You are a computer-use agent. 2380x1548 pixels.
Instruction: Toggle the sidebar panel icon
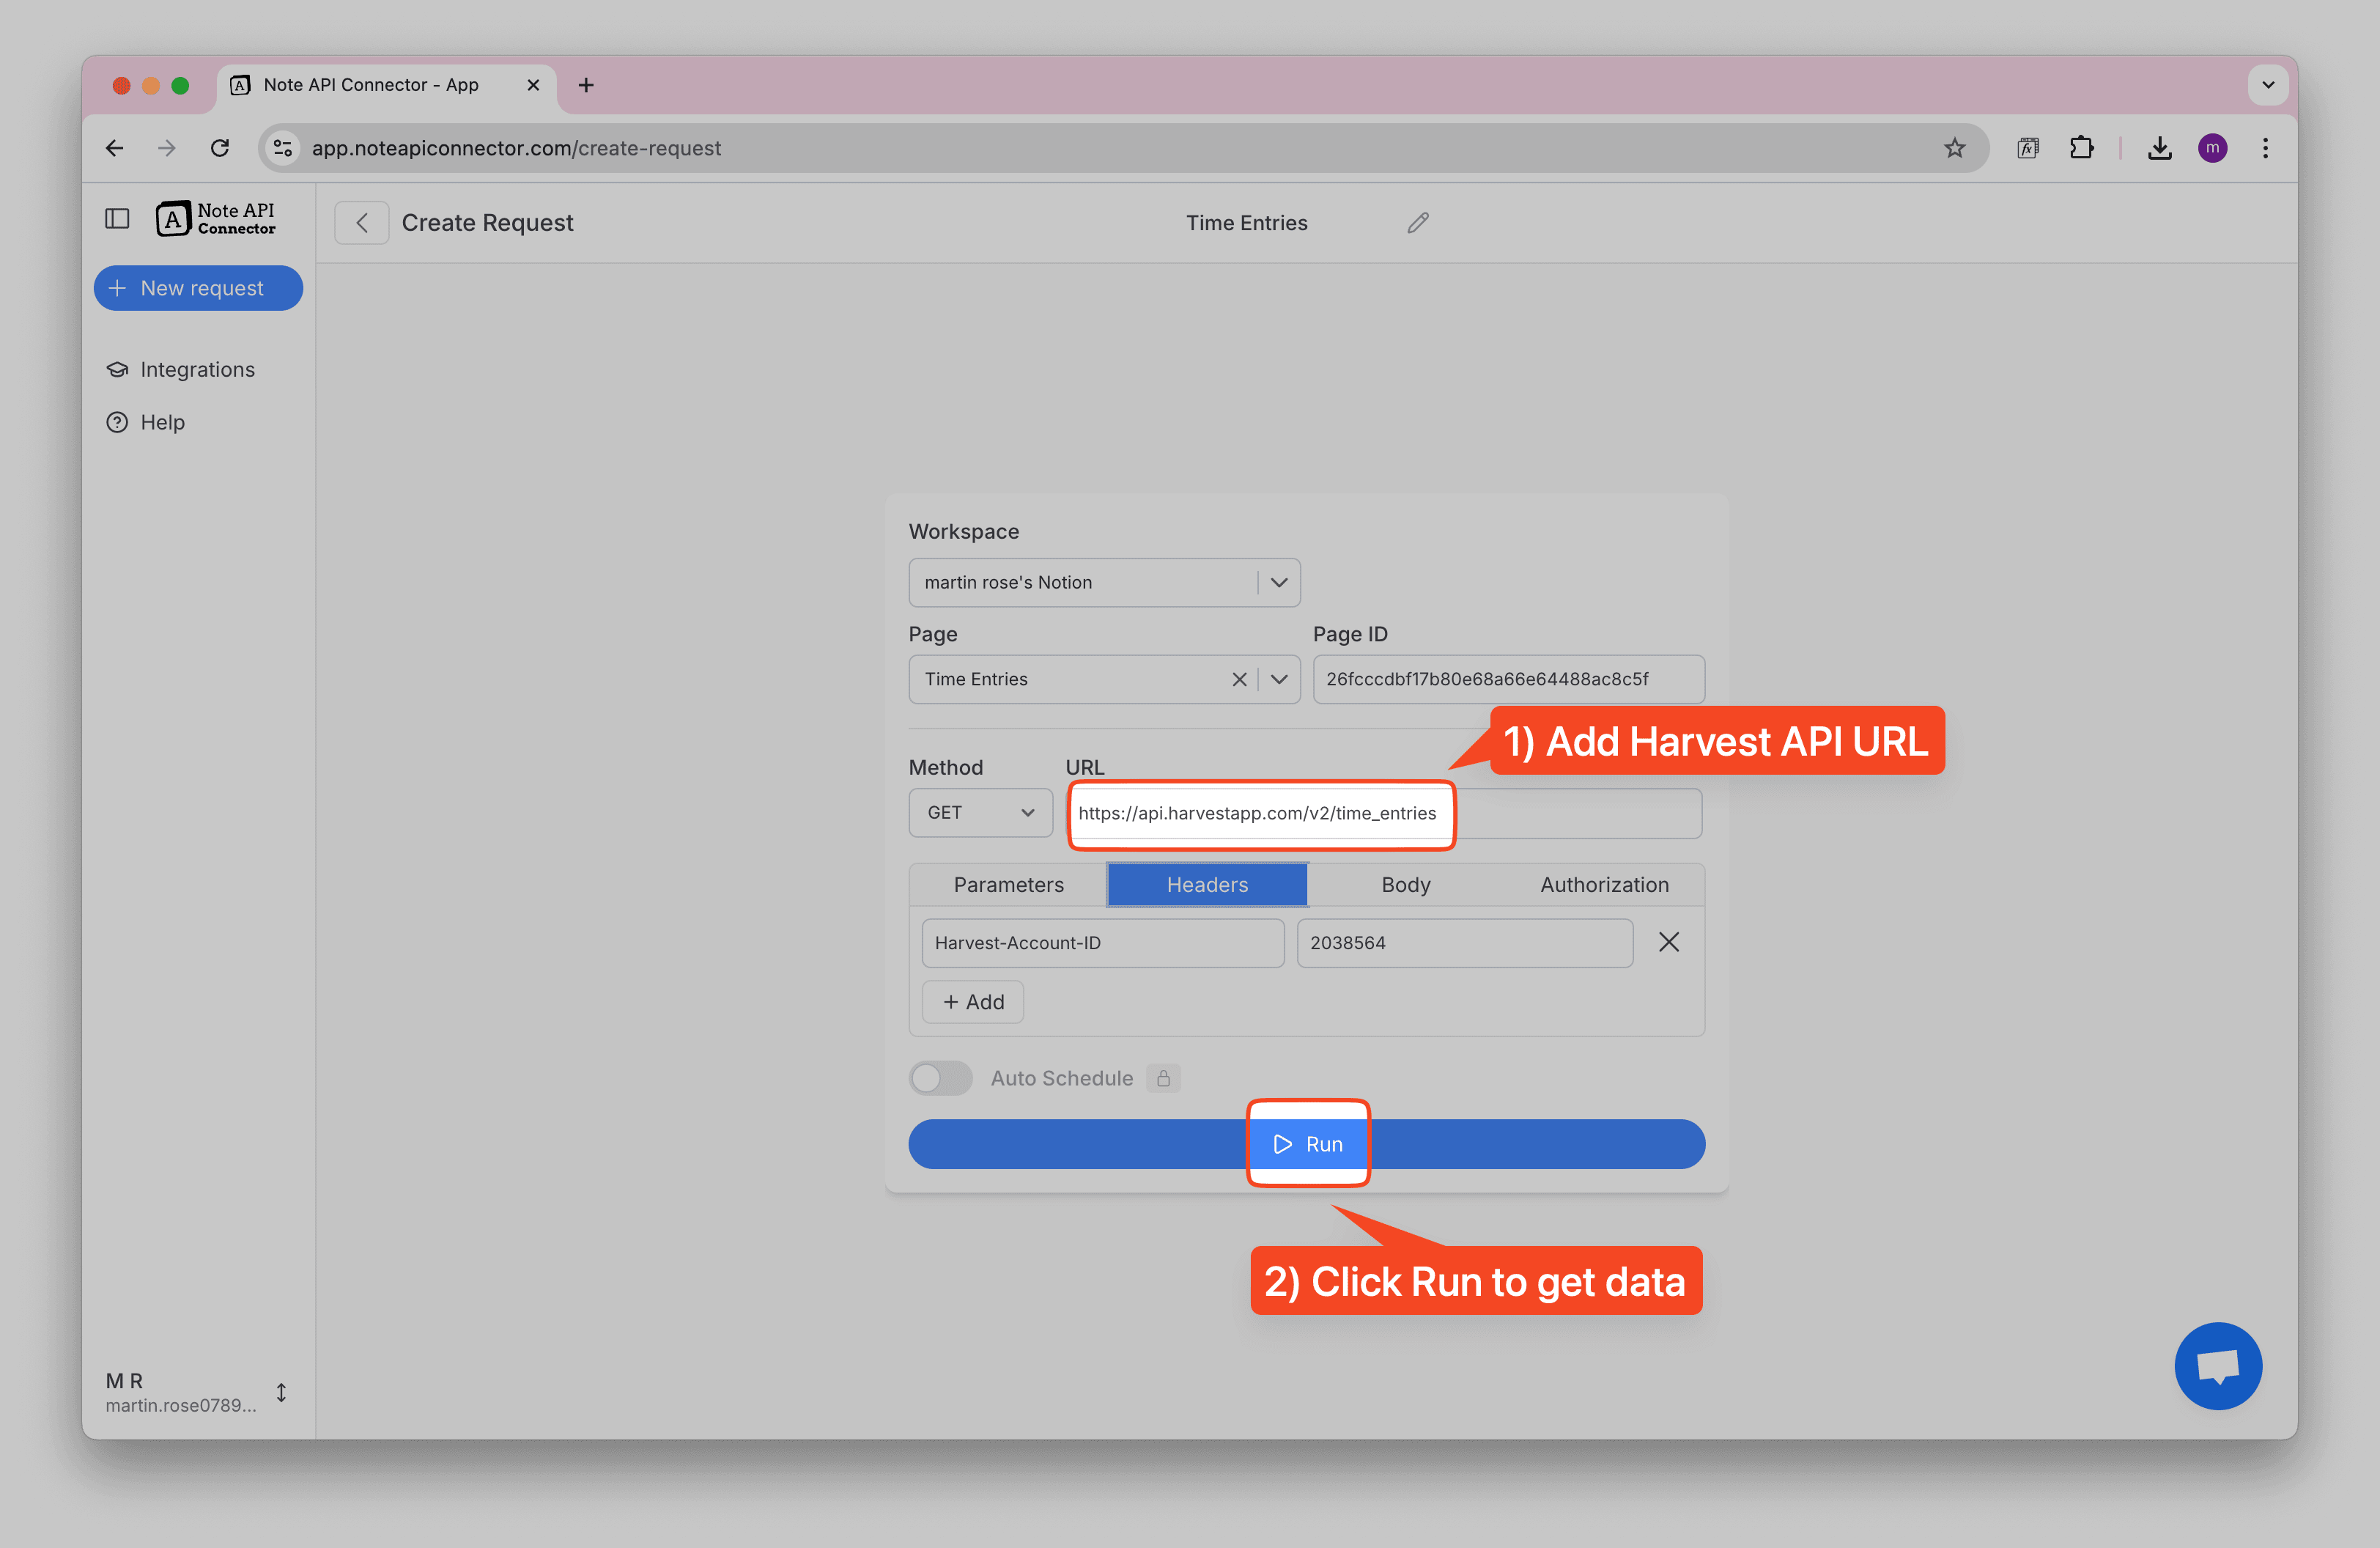[117, 219]
